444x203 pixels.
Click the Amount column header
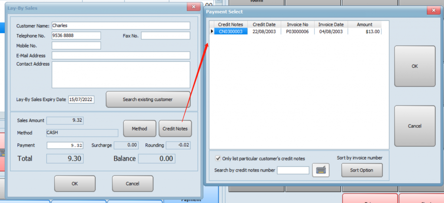pyautogui.click(x=364, y=25)
